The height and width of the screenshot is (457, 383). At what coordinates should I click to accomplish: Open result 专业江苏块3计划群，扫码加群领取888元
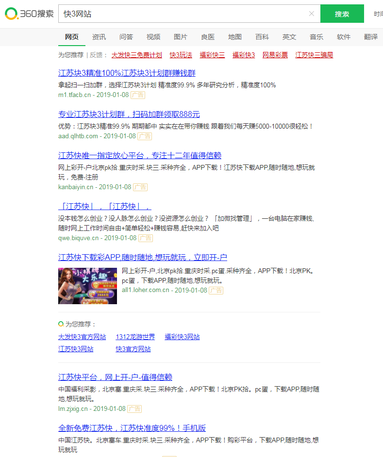[x=129, y=114]
